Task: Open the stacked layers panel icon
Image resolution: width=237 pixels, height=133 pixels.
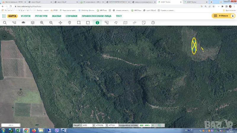Action: pos(33,22)
